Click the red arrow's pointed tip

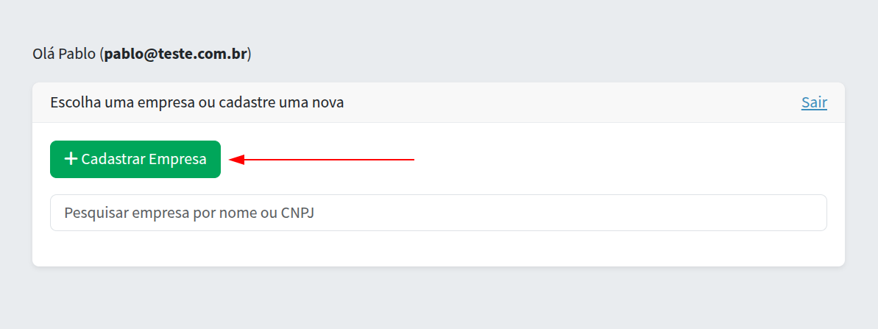[x=232, y=159]
